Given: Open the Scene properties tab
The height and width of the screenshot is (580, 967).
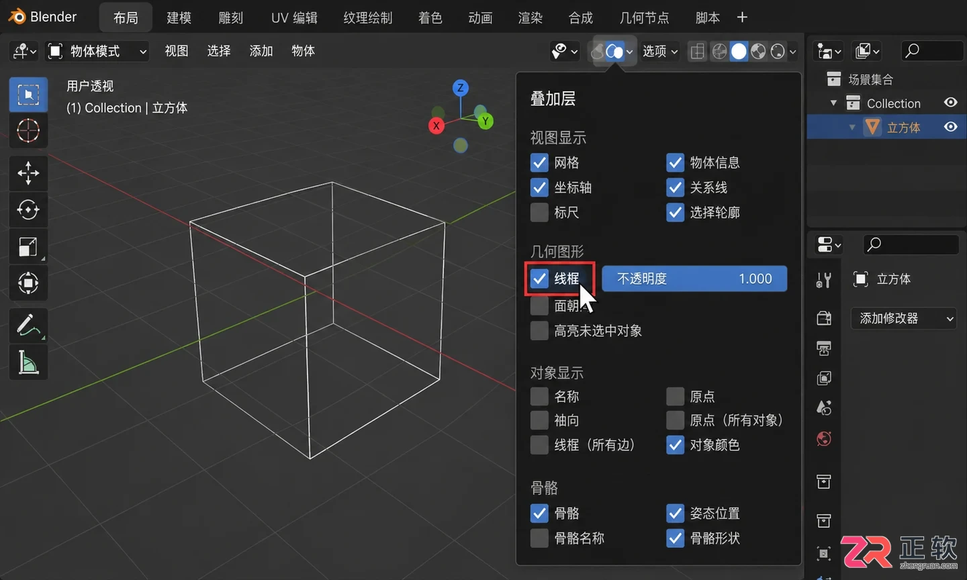Looking at the screenshot, I should [824, 407].
